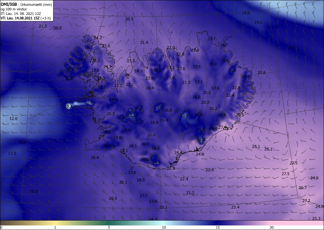Click the map value 12.0
This screenshot has width=324, height=230.
point(13,119)
